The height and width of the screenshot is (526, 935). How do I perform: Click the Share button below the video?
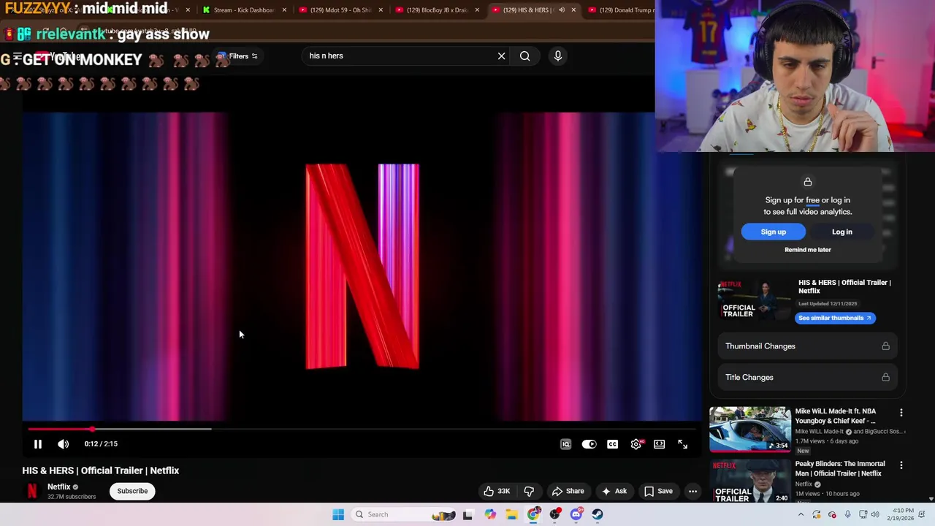click(568, 491)
